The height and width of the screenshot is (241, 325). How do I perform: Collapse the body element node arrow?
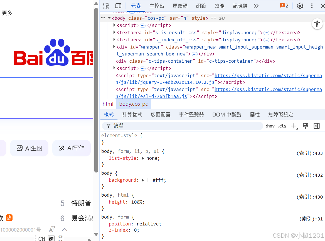[x=109, y=18]
